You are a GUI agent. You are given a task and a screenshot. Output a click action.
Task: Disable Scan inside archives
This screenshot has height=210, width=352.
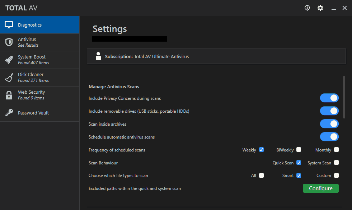point(329,123)
